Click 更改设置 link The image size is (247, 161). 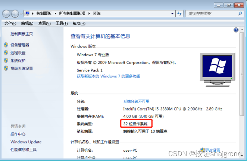click(213, 150)
